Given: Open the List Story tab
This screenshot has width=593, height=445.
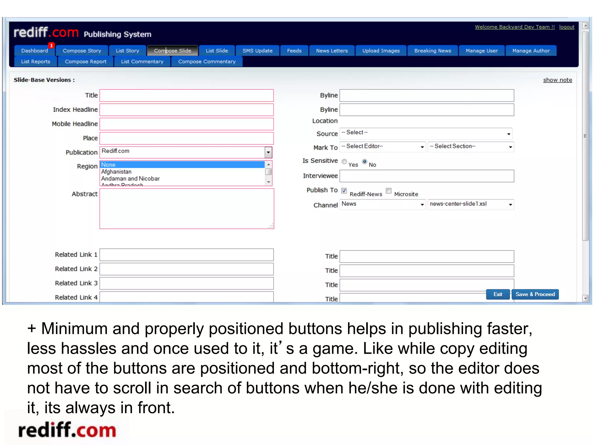Looking at the screenshot, I should click(127, 51).
